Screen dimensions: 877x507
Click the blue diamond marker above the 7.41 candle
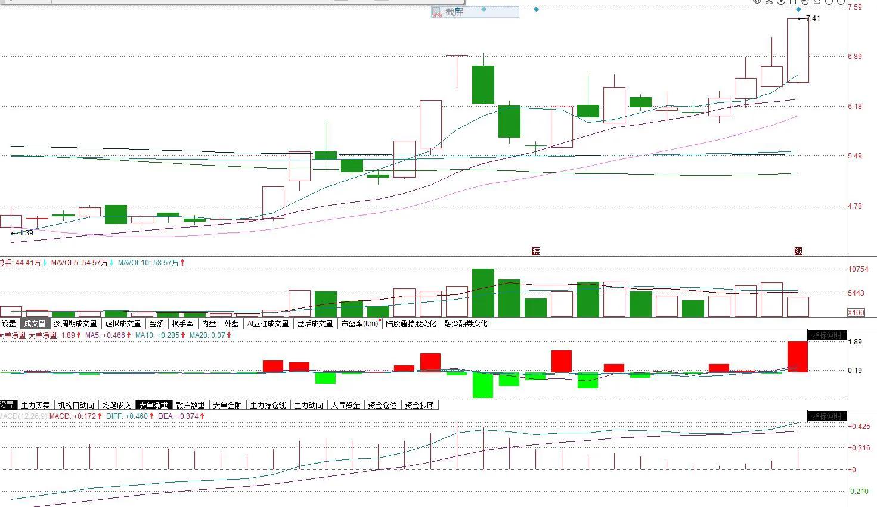(x=799, y=10)
